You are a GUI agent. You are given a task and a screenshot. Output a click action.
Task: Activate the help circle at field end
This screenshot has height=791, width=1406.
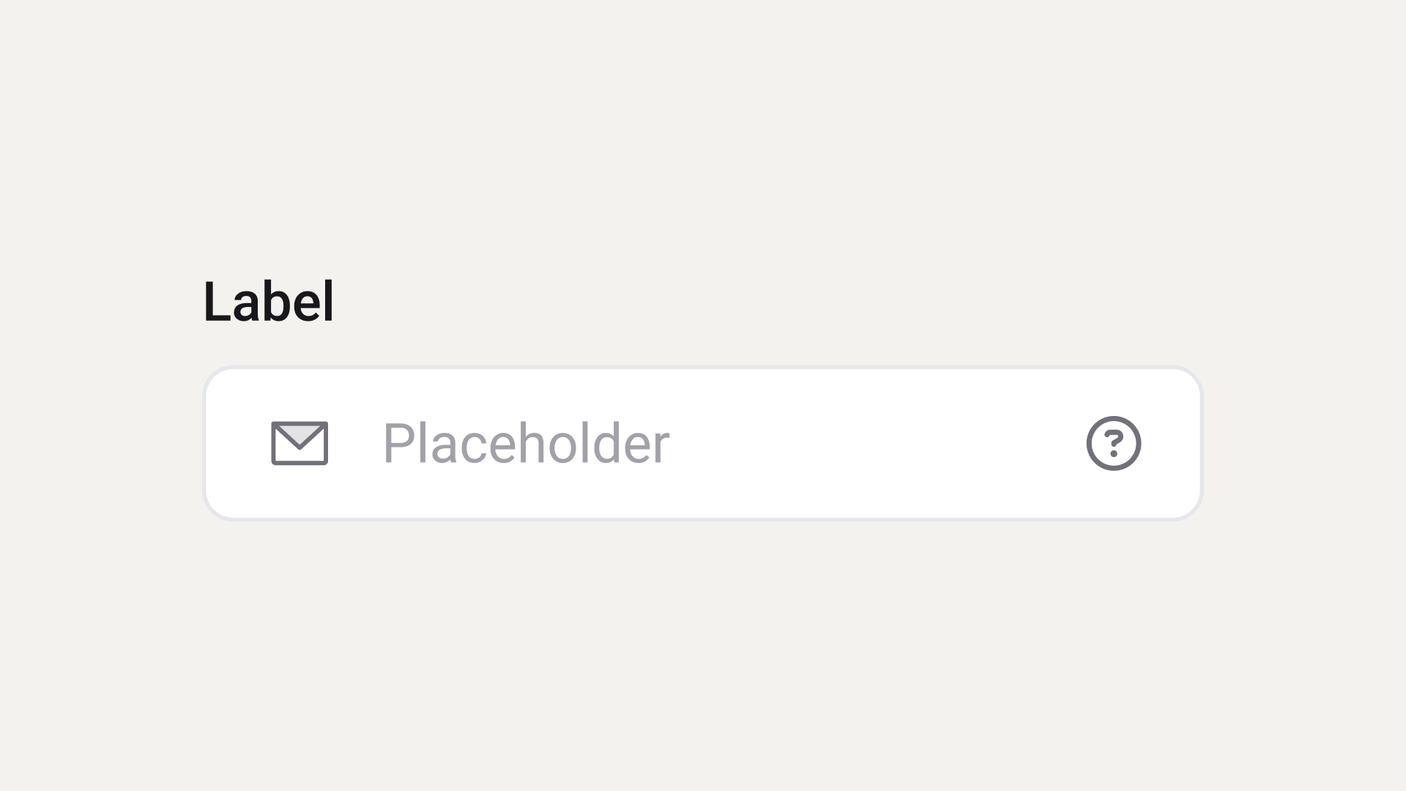[x=1113, y=443]
